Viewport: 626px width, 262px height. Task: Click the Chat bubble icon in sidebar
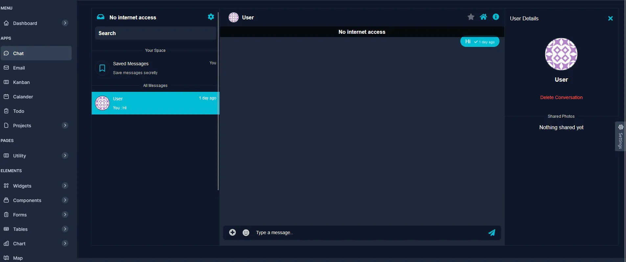point(6,53)
